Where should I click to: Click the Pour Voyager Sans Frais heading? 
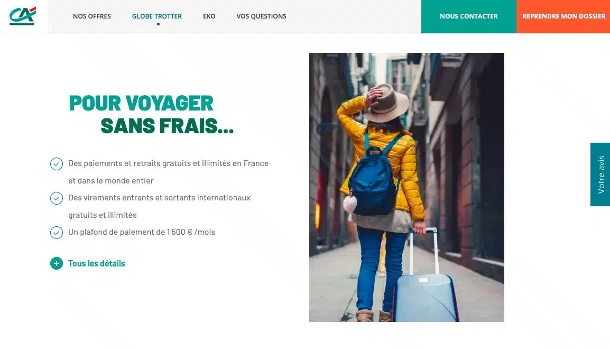(151, 114)
